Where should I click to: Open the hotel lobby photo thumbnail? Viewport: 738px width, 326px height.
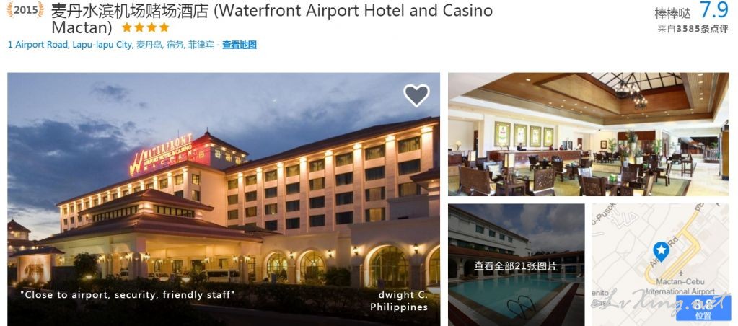click(589, 134)
